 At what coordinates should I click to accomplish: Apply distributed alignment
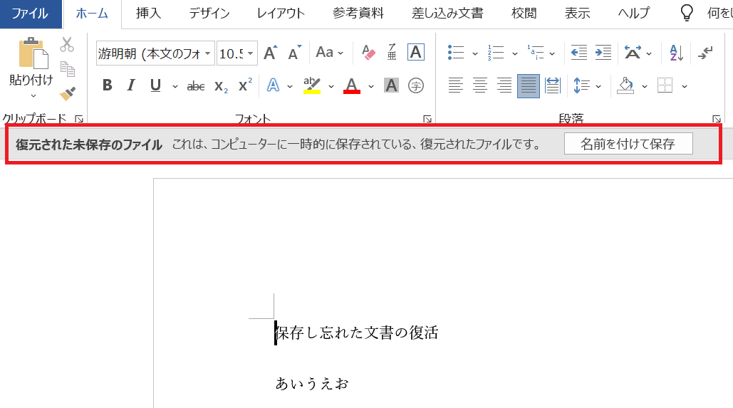pos(553,85)
